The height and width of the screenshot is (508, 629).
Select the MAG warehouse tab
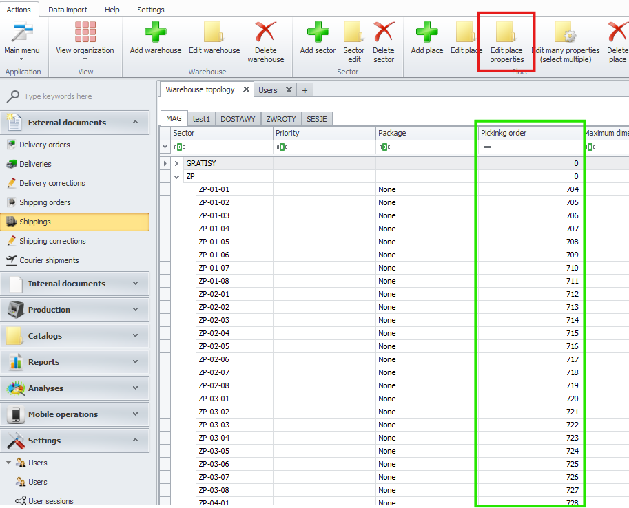174,118
